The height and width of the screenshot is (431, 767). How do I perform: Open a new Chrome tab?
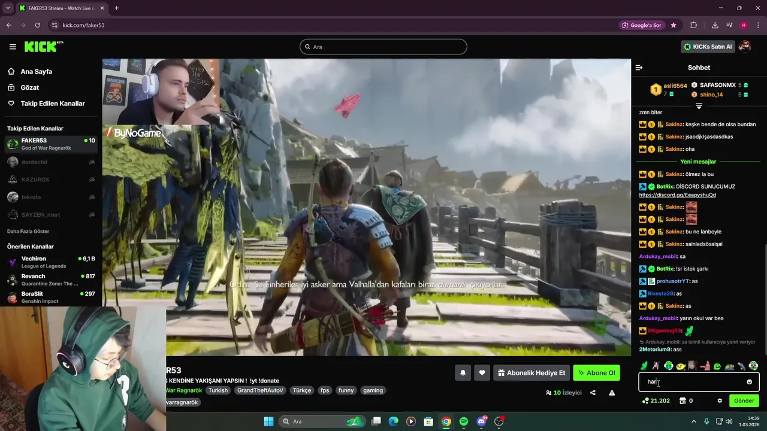click(x=116, y=8)
